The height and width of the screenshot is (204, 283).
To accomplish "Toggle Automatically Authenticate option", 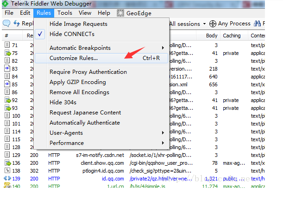I will (101, 123).
